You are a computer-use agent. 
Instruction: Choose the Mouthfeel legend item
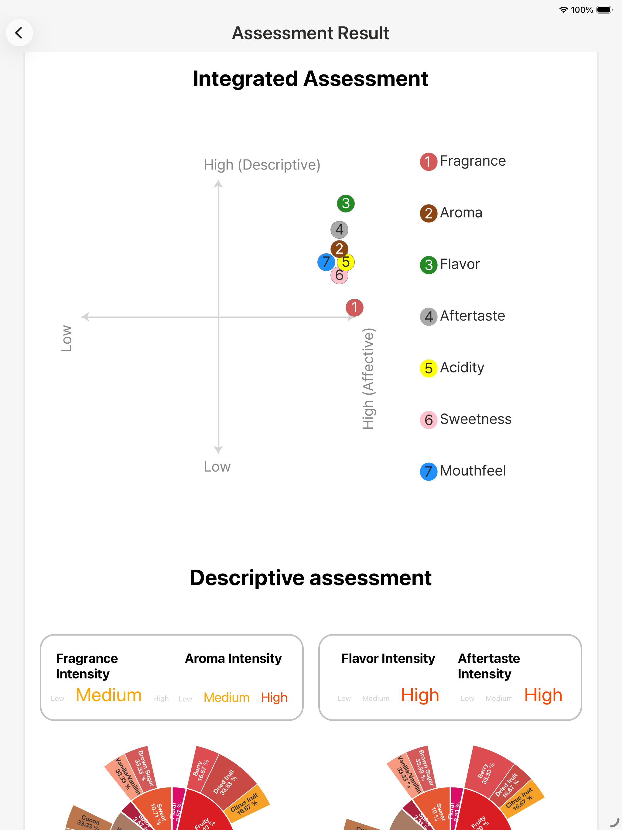463,471
